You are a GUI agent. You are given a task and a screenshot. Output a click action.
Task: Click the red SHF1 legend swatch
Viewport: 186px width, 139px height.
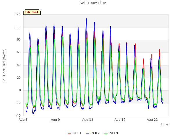tap(69, 134)
